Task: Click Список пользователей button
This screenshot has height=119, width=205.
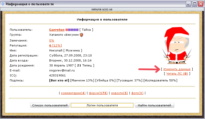Action: (x=50, y=105)
